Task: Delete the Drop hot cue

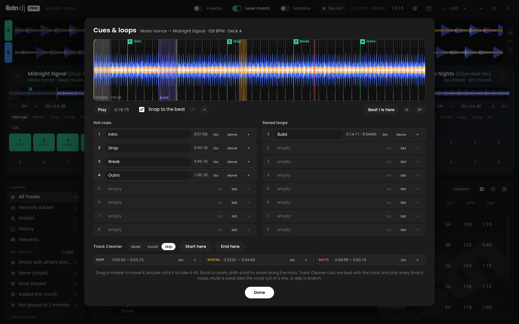Action: [x=248, y=148]
